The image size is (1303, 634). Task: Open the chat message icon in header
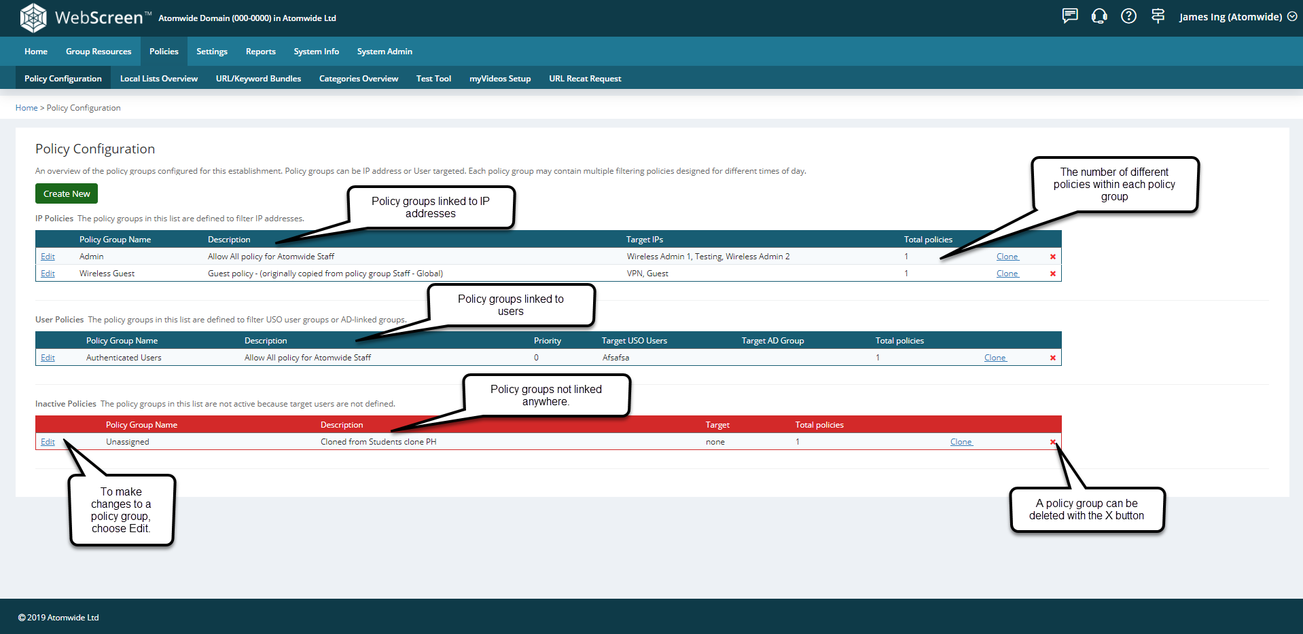(x=1070, y=16)
